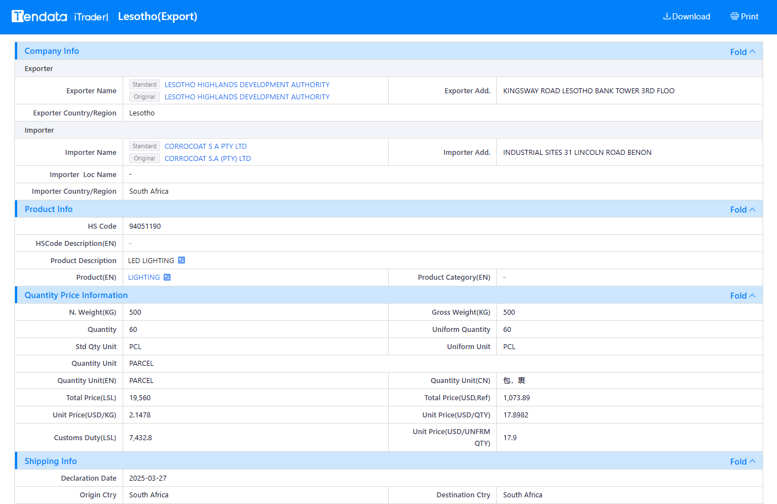Click the Company Info section heading

point(52,51)
